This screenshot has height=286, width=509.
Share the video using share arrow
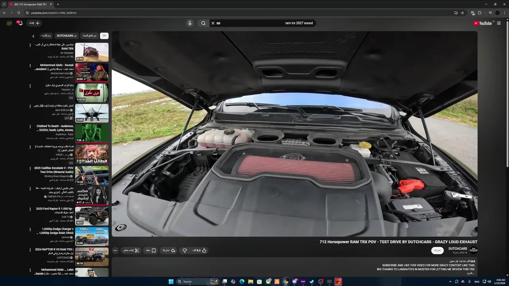coord(169,250)
